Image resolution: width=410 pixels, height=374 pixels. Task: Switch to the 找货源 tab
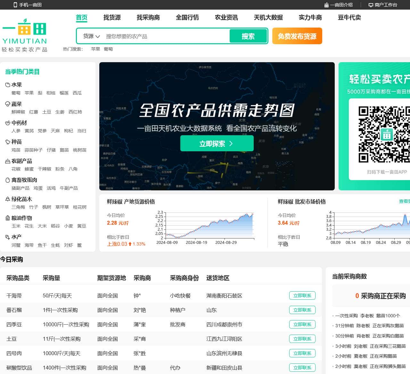112,18
